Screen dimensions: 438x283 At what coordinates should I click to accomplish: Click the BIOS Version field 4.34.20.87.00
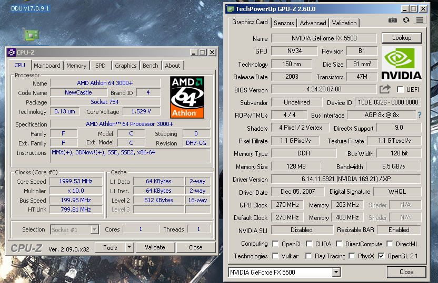click(324, 89)
